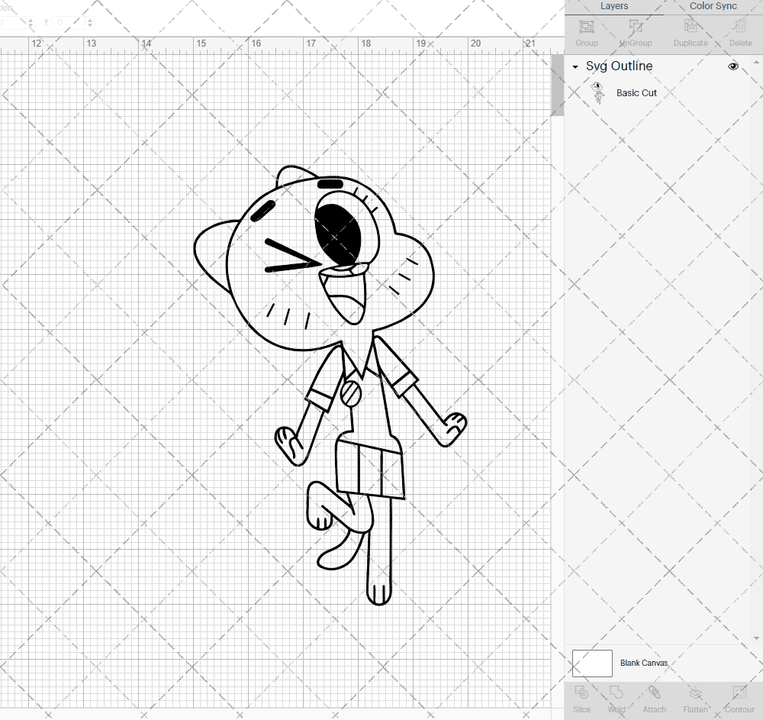Select the cat character drawing on canvas
Viewport: 763px width, 720px height.
[330, 385]
